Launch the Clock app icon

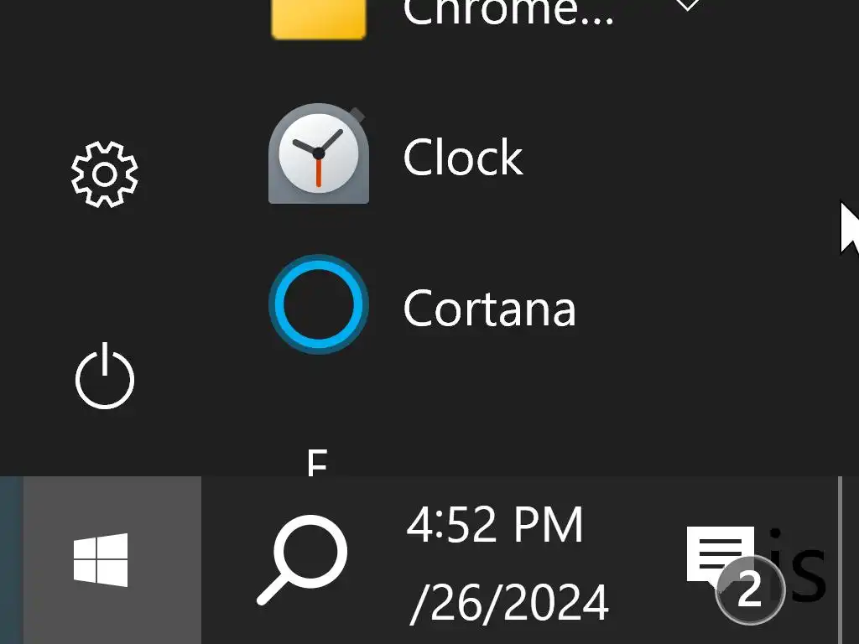click(x=318, y=153)
